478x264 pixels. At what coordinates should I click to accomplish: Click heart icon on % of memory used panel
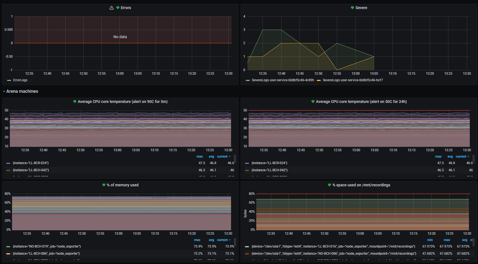(x=104, y=185)
